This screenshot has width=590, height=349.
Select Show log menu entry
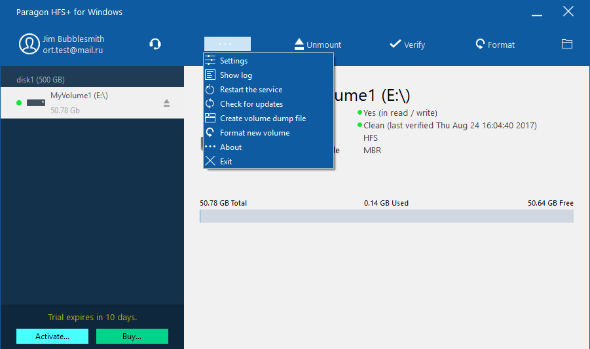[236, 75]
